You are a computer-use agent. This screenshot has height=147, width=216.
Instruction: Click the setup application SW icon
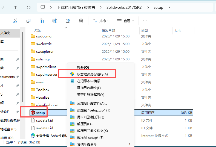(33, 113)
